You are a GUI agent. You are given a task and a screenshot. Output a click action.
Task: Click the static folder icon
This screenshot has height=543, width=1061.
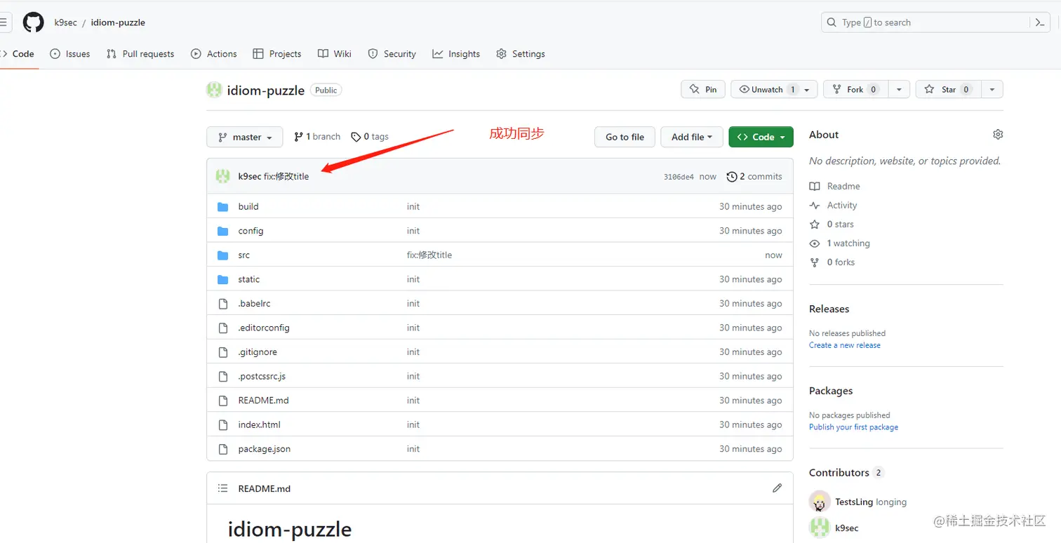tap(223, 279)
